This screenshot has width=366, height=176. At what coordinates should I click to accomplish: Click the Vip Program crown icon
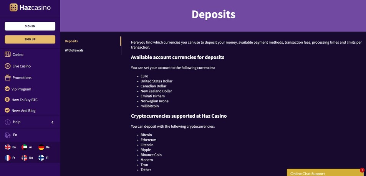pos(7,89)
